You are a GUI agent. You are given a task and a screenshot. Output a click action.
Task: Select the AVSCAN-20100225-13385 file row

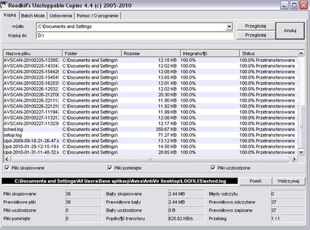coord(151,60)
